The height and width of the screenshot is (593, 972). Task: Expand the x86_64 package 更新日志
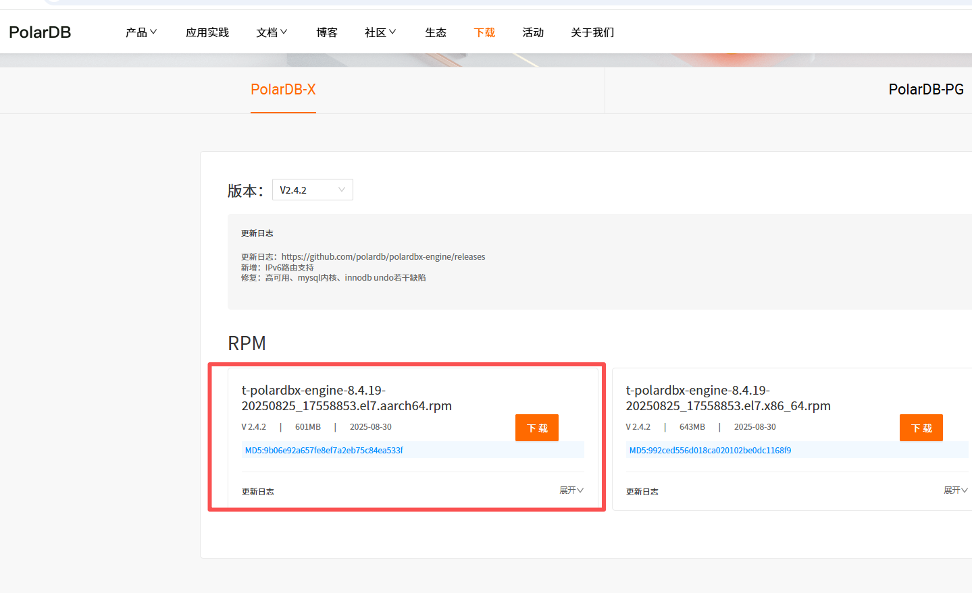tap(956, 490)
